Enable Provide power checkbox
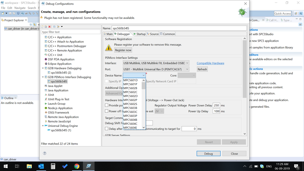Image resolution: width=304 pixels, height=171 pixels. tap(107, 105)
